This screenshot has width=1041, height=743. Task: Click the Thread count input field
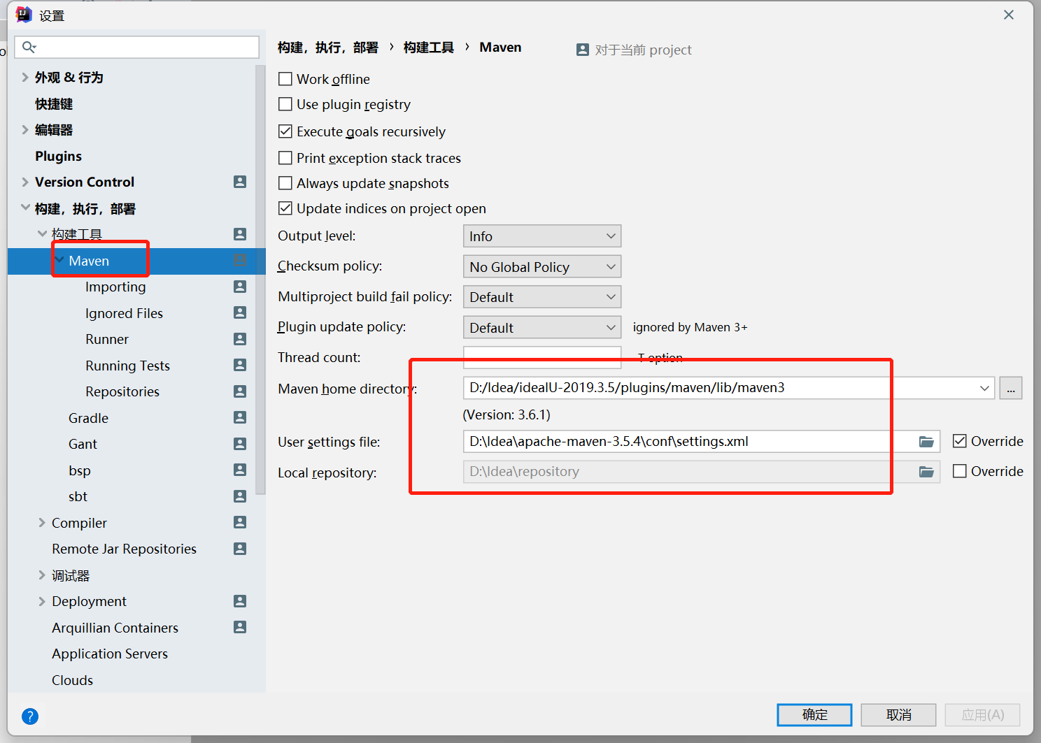(x=542, y=357)
